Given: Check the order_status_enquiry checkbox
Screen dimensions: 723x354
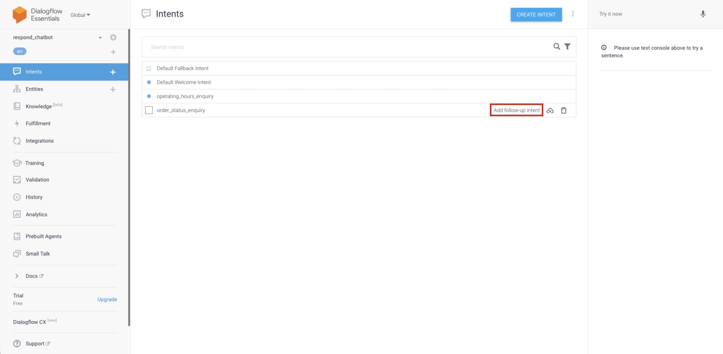Looking at the screenshot, I should (x=149, y=110).
